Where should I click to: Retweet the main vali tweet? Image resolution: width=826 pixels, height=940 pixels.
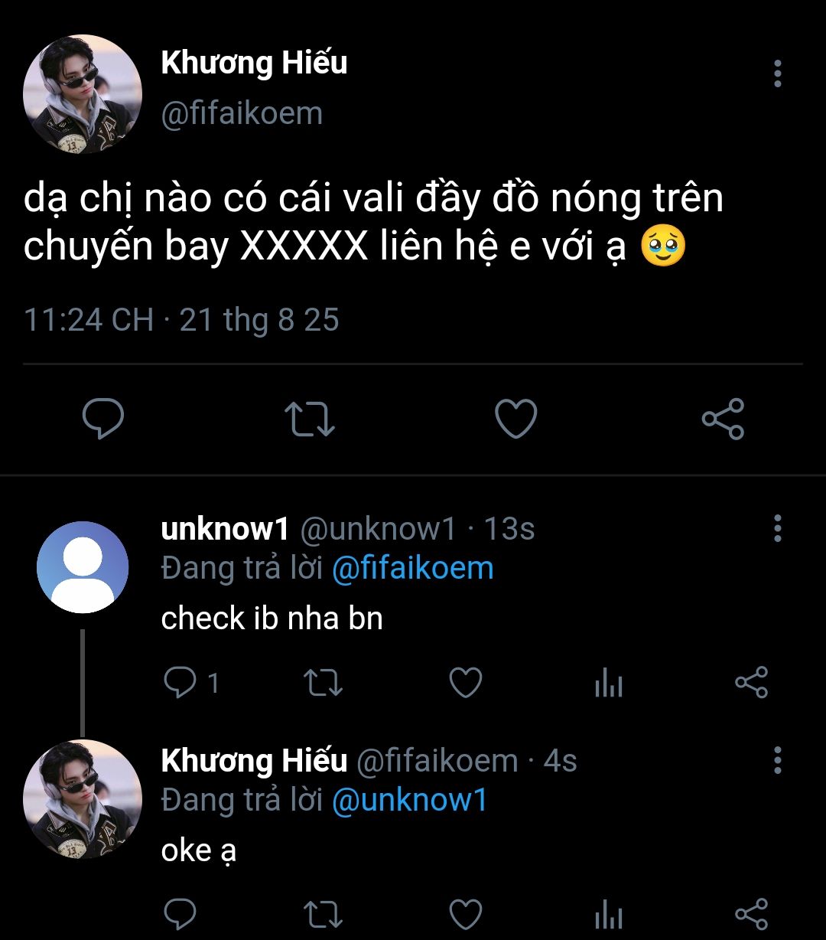[309, 419]
